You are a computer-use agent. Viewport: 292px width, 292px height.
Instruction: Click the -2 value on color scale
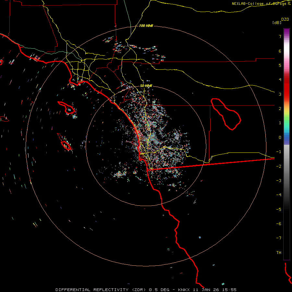(x=279, y=166)
